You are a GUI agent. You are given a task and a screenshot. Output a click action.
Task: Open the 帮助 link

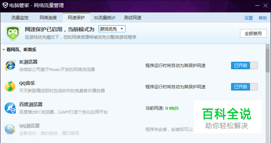click(x=262, y=18)
